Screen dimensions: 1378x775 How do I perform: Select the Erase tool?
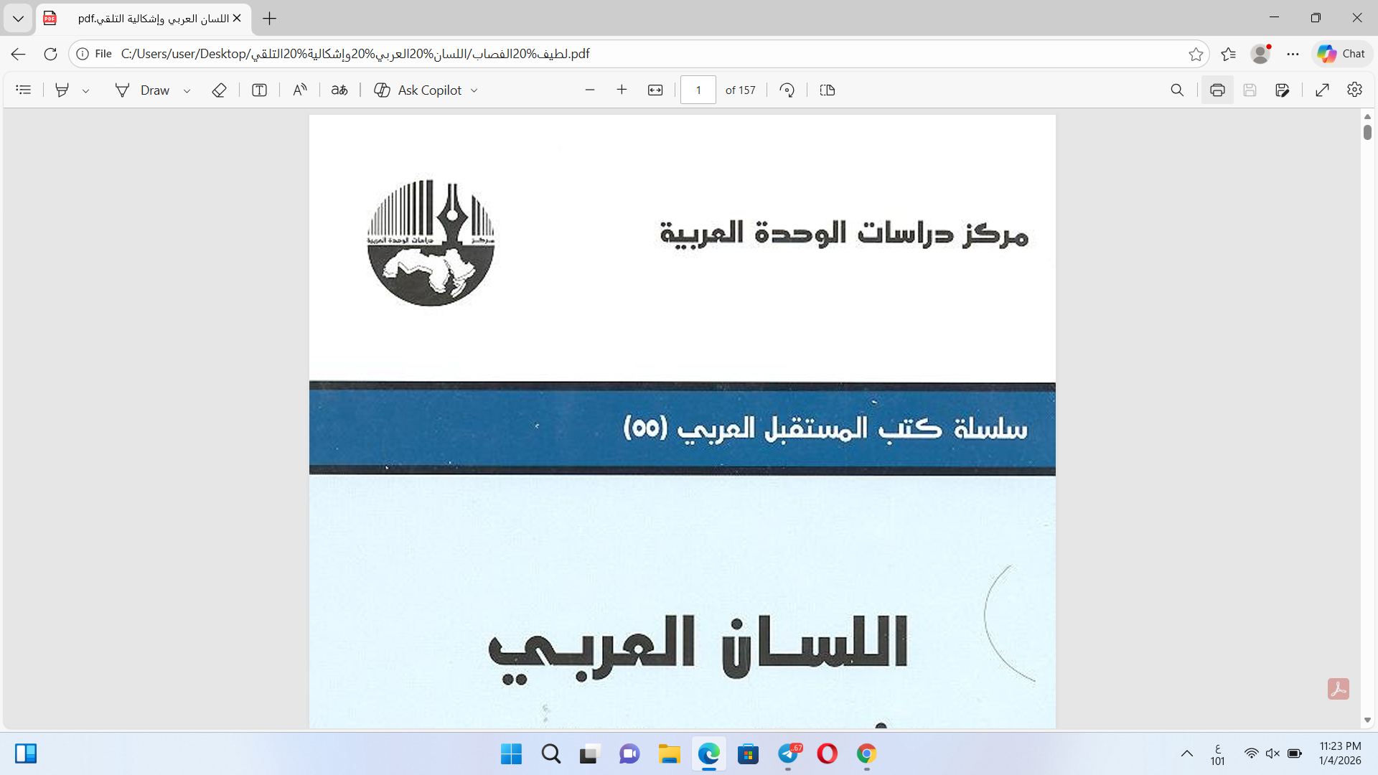[x=219, y=90]
